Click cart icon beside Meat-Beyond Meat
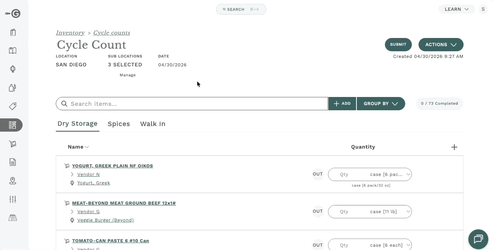Viewport: 492px width, 250px height. pyautogui.click(x=67, y=203)
